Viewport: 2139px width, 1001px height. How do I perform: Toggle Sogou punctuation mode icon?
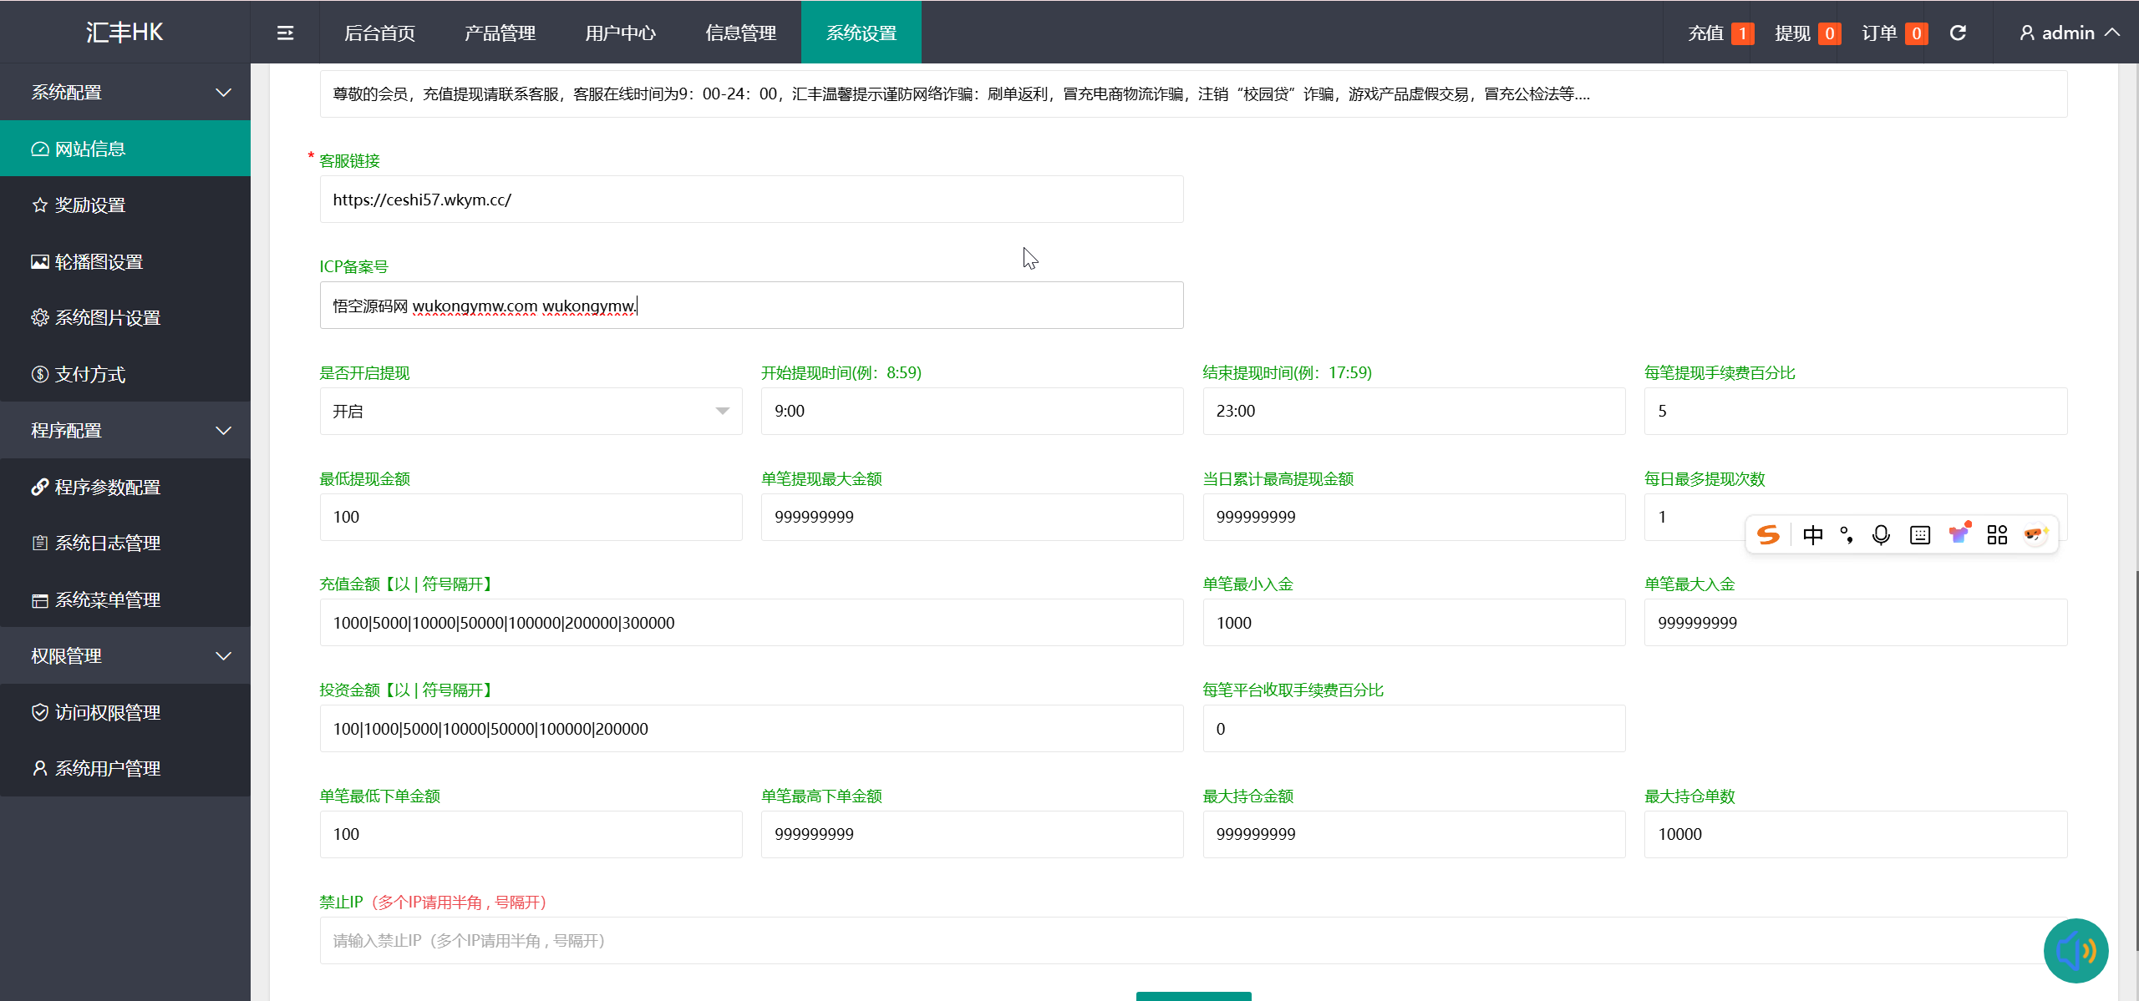tap(1847, 535)
